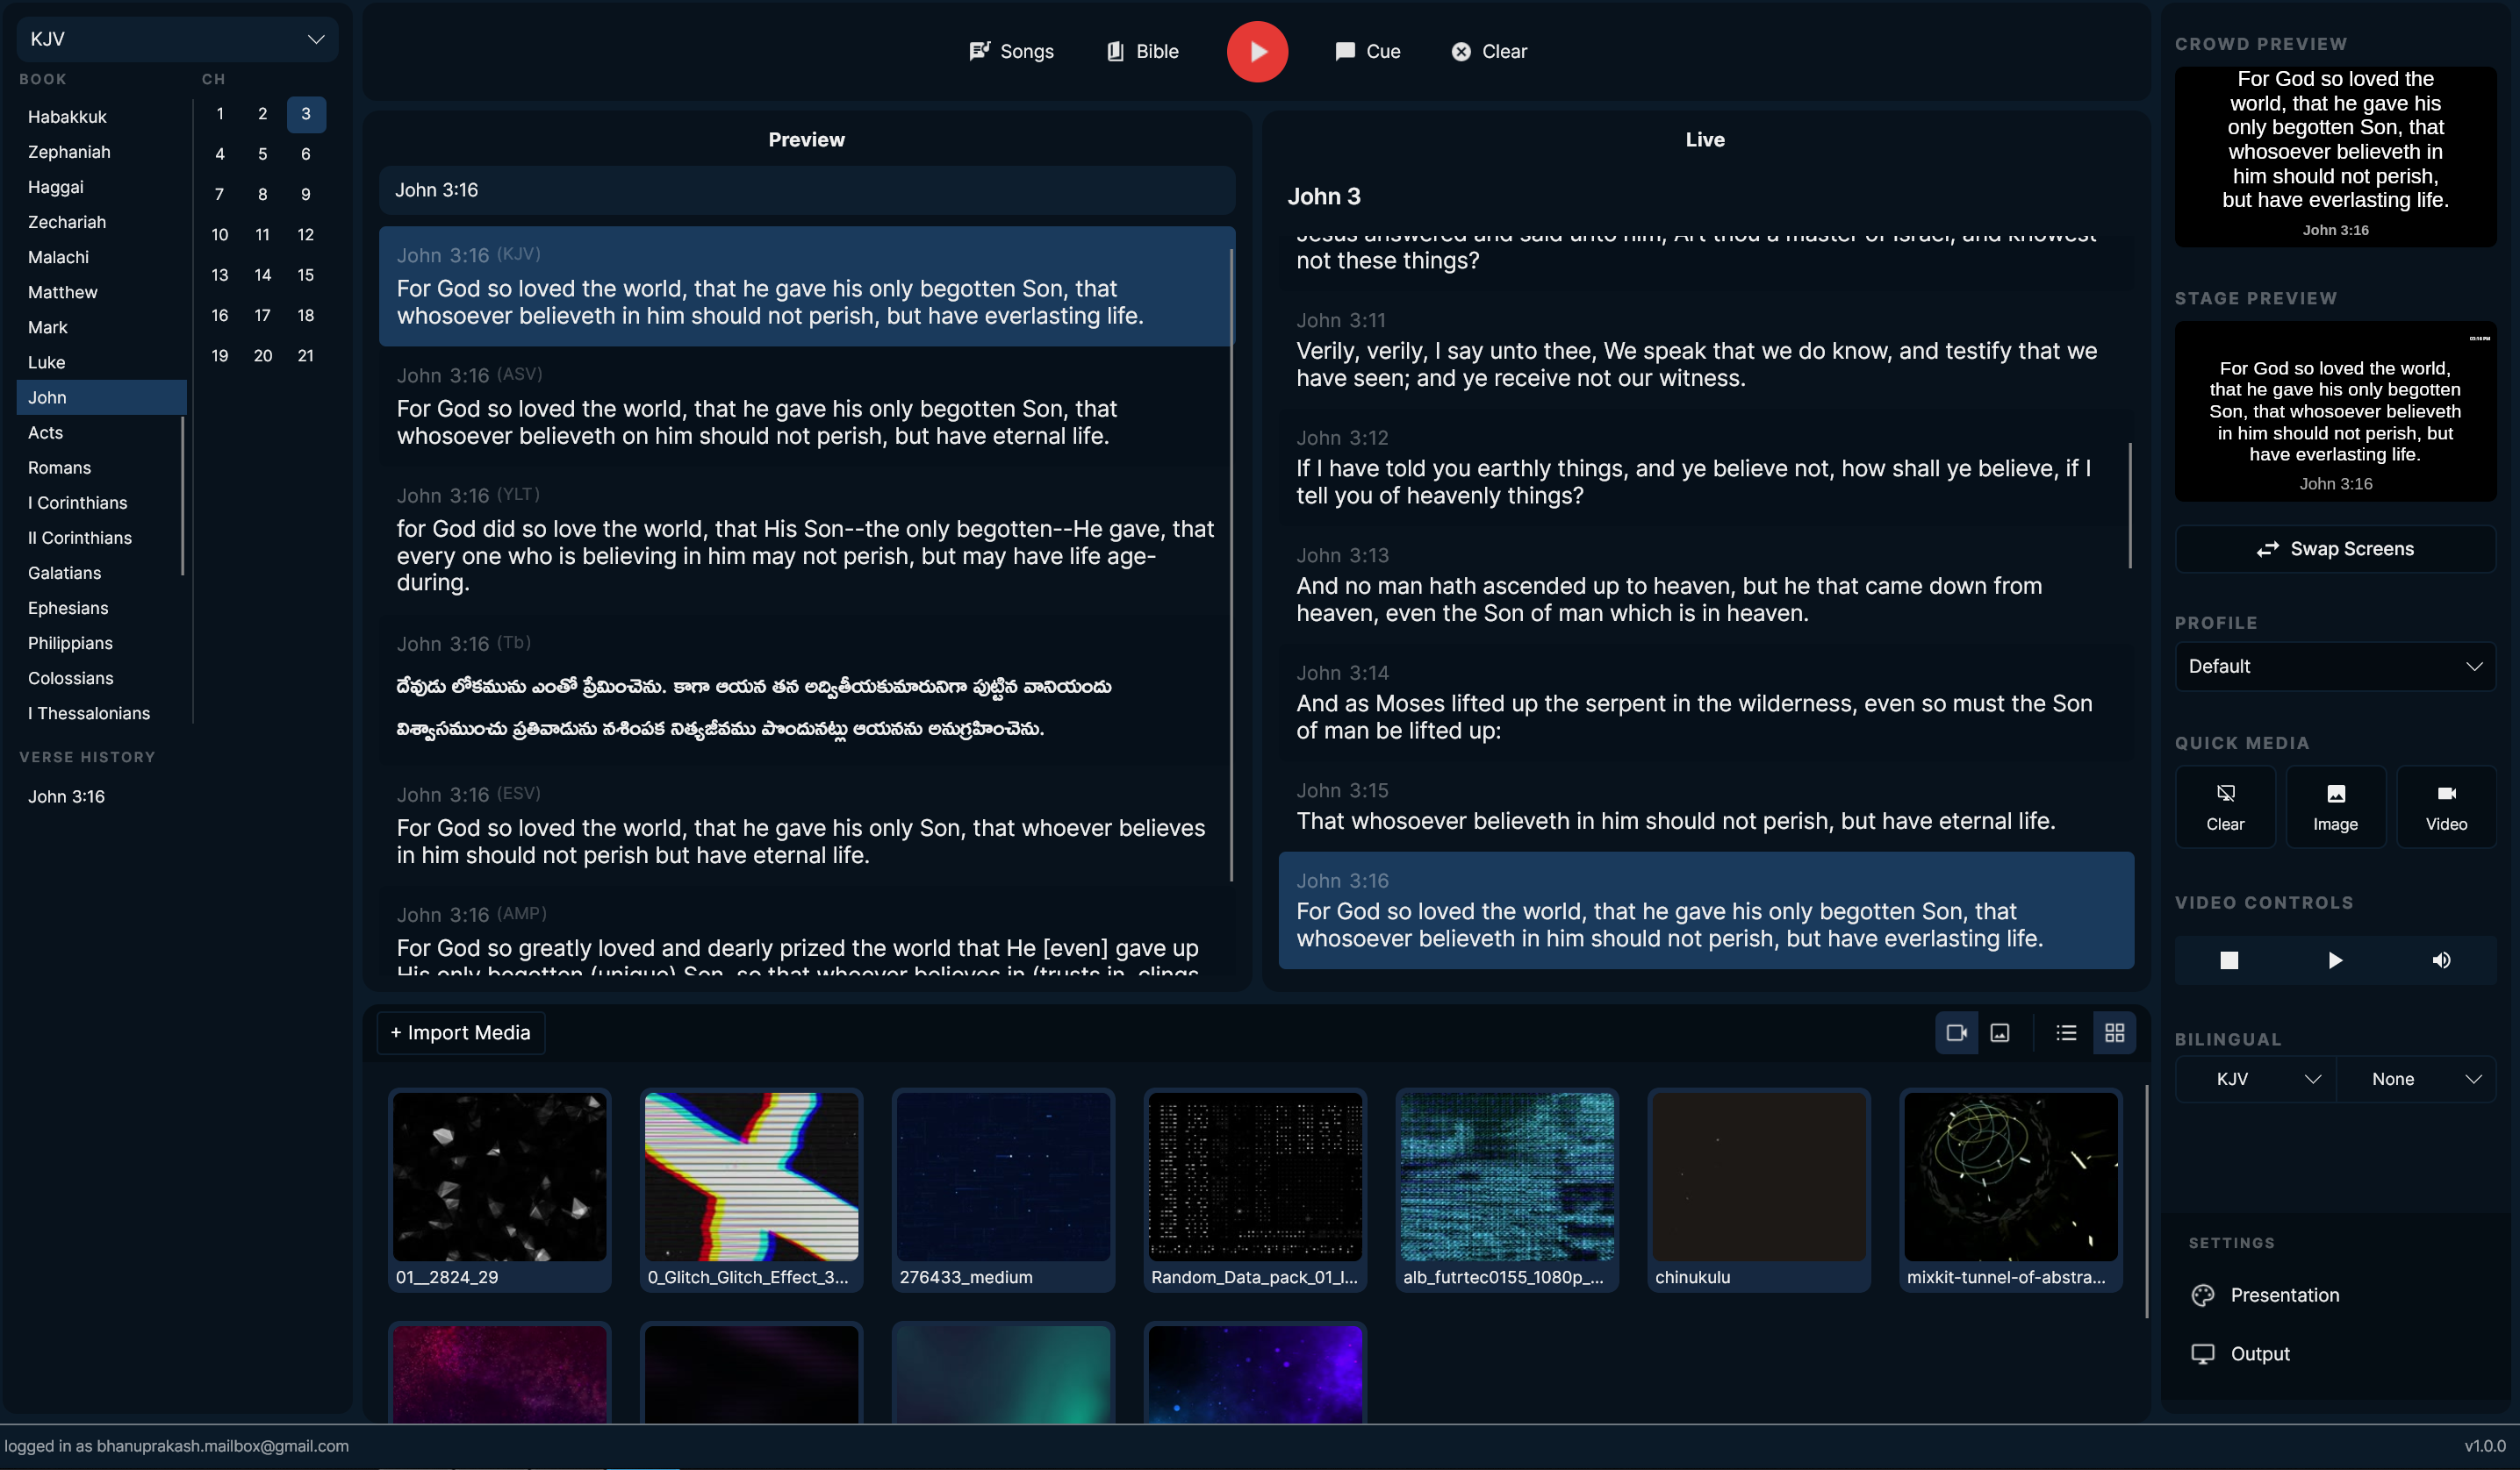This screenshot has height=1470, width=2520.
Task: Open the bilingual None dropdown
Action: (2416, 1080)
